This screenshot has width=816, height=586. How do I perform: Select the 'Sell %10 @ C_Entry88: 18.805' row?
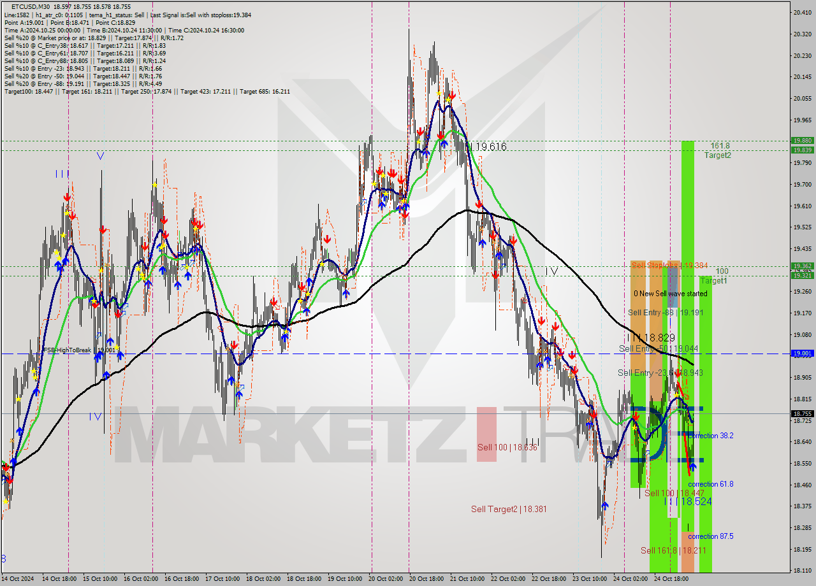[x=85, y=61]
